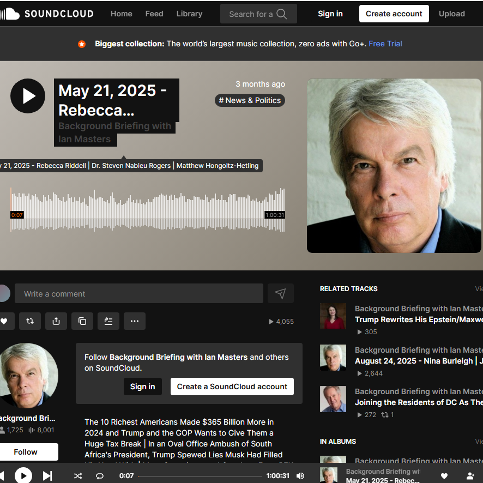
Task: Repost this track
Action: pos(30,321)
